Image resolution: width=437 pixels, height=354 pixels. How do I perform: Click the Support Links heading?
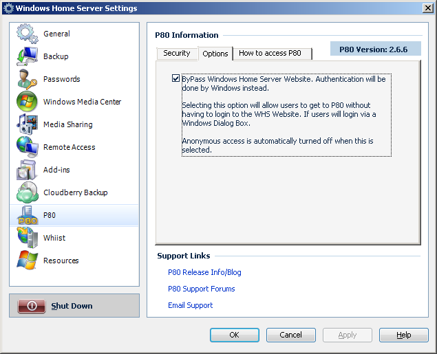pos(184,256)
